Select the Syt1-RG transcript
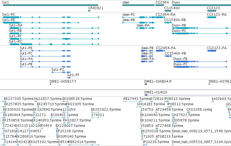The height and width of the screenshot is (146, 231). pos(54,44)
